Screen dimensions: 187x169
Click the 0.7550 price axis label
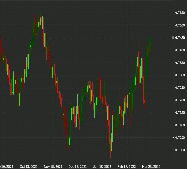click(180, 13)
